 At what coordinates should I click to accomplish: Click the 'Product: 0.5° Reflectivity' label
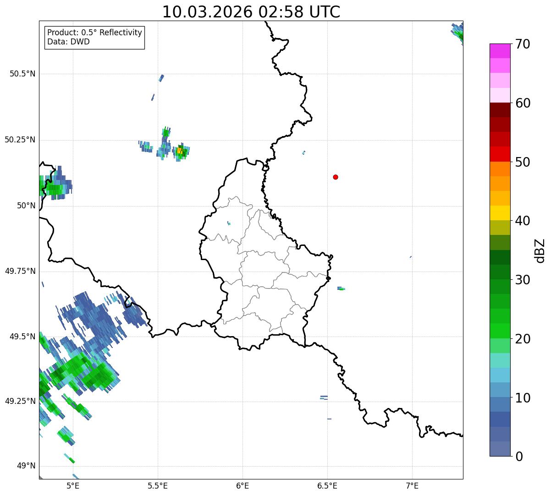(95, 33)
